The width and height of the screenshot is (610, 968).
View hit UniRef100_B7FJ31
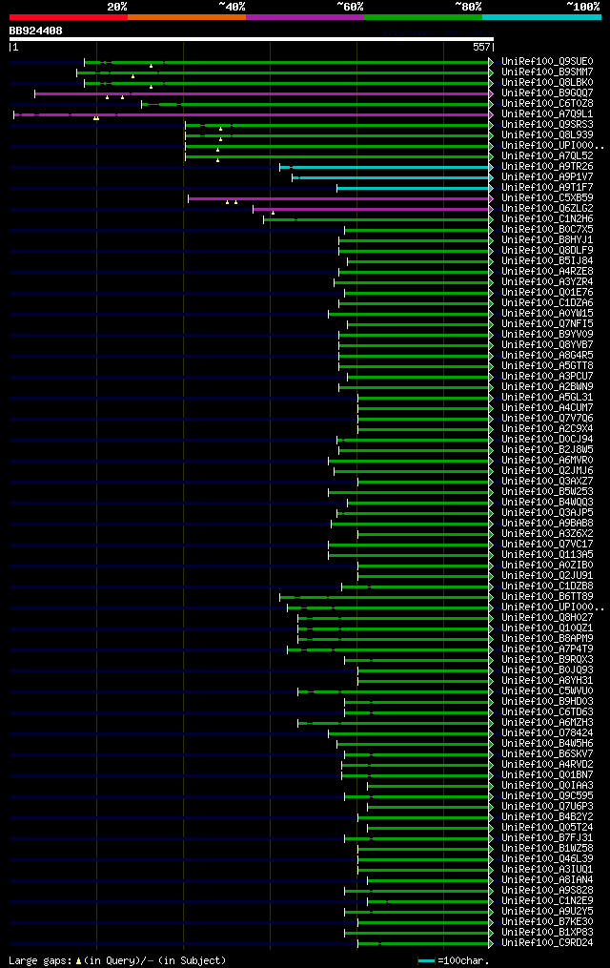(547, 838)
